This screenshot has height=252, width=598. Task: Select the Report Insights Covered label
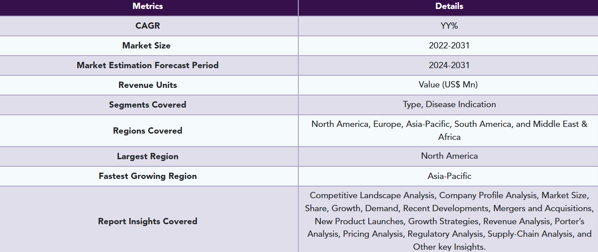[x=148, y=222]
